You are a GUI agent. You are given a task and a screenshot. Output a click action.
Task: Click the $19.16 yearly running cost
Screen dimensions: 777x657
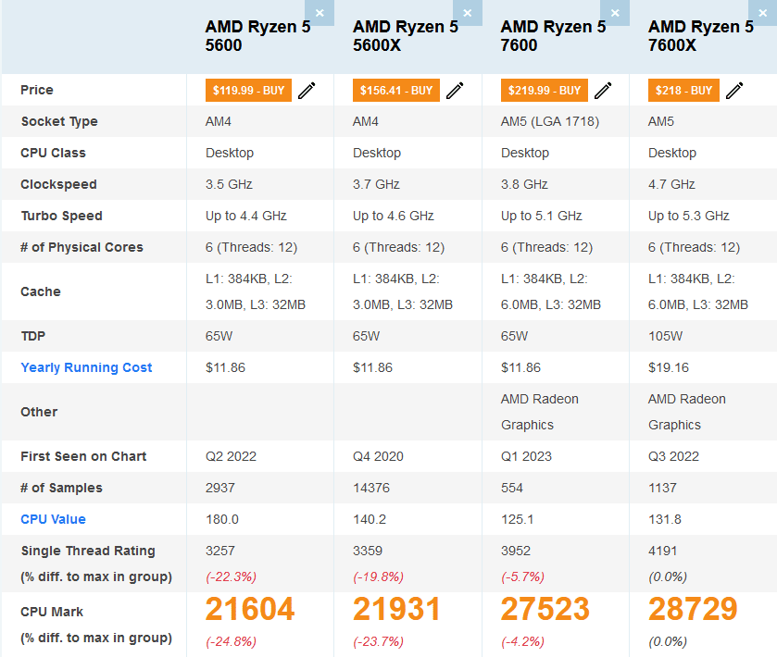point(669,367)
